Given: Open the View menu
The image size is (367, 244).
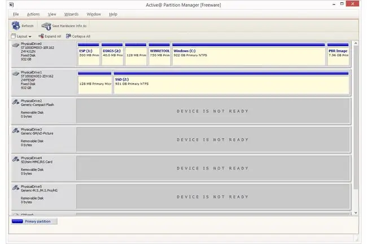Looking at the screenshot, I should pyautogui.click(x=52, y=14).
